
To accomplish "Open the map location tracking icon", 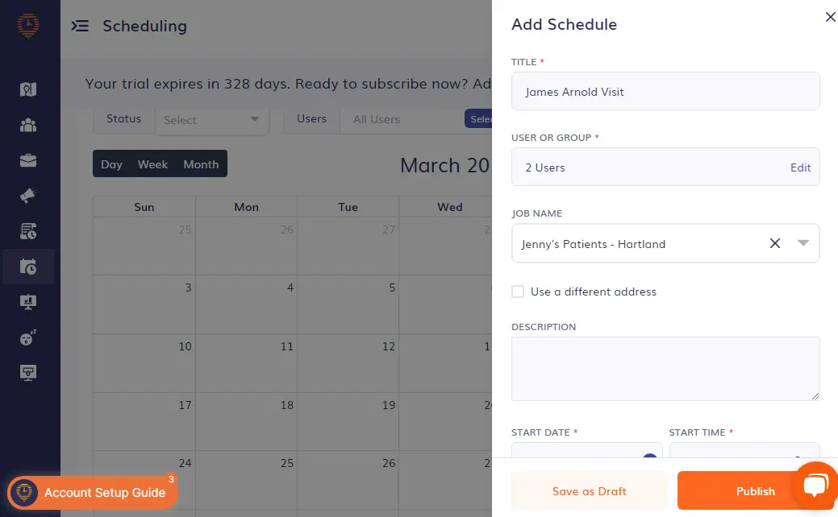I will pyautogui.click(x=29, y=89).
